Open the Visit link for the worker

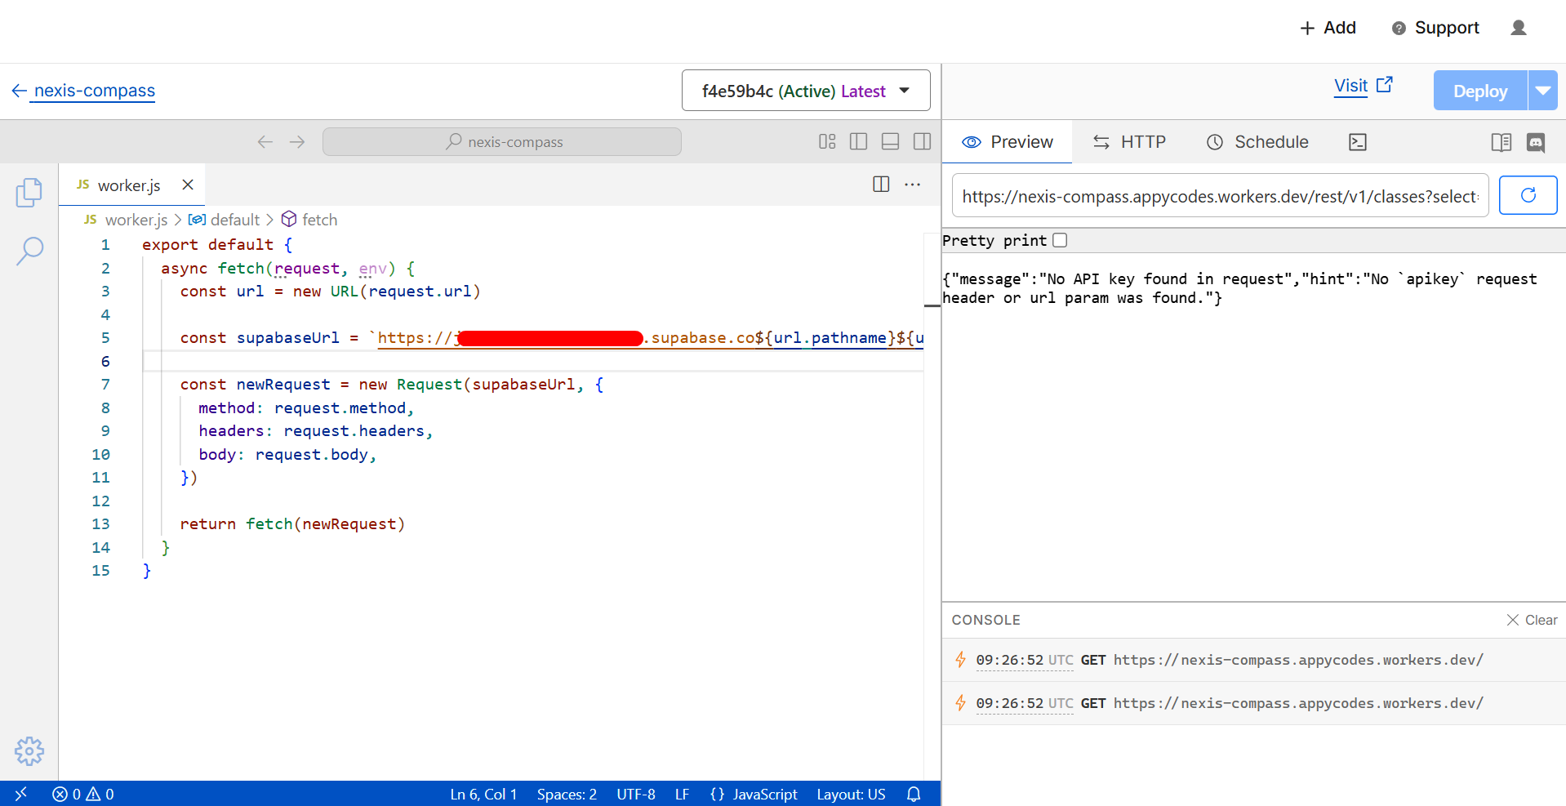click(x=1351, y=86)
